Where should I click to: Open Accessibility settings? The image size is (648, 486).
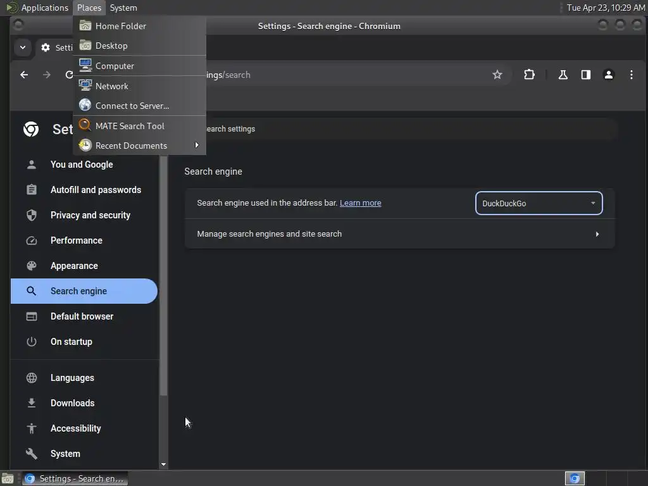(84, 428)
